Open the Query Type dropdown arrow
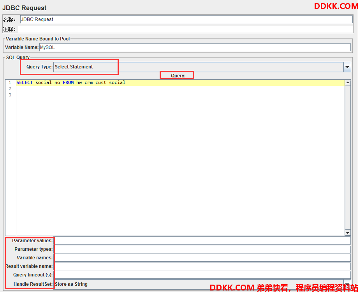 coord(347,67)
